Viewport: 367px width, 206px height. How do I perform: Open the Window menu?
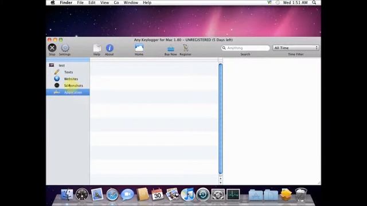131,2
